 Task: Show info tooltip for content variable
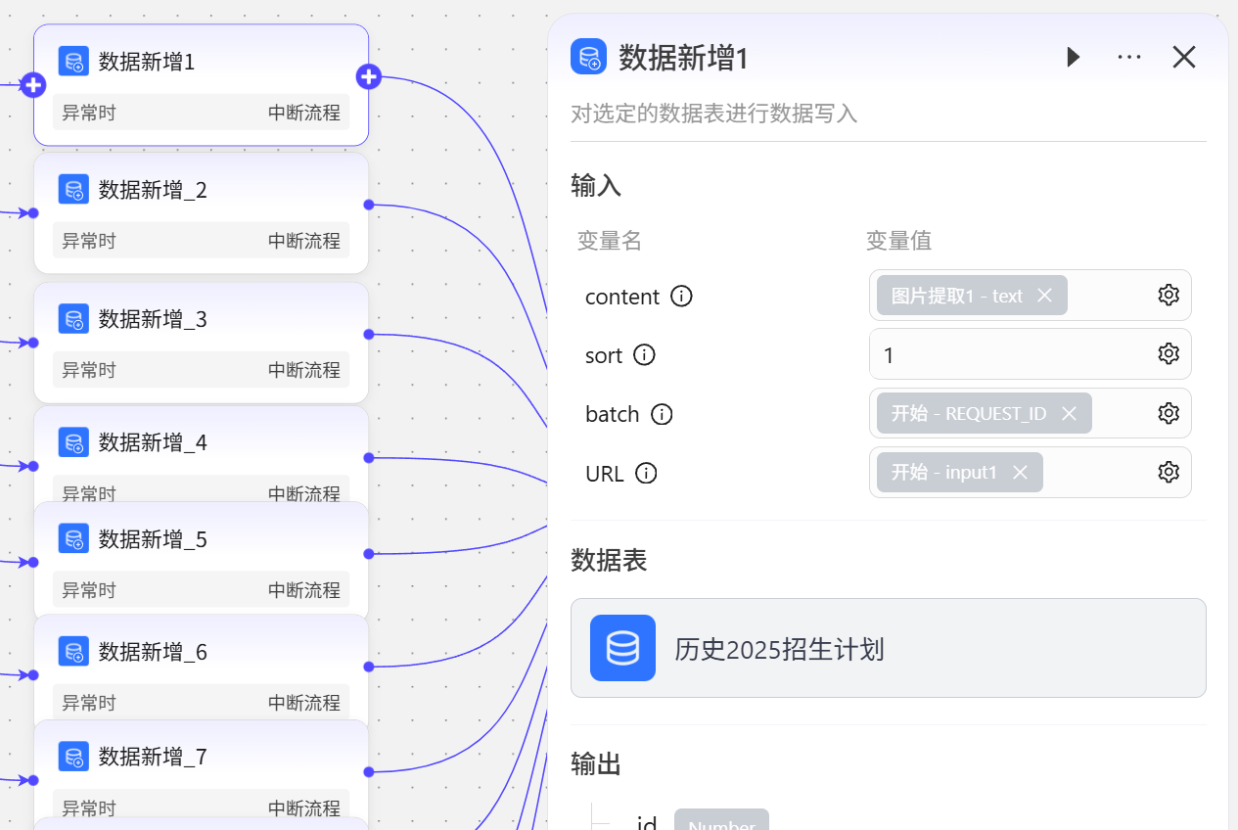681,297
